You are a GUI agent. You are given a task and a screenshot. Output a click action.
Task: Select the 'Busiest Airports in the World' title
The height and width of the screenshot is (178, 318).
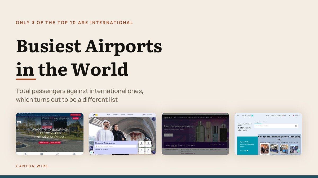(x=89, y=57)
